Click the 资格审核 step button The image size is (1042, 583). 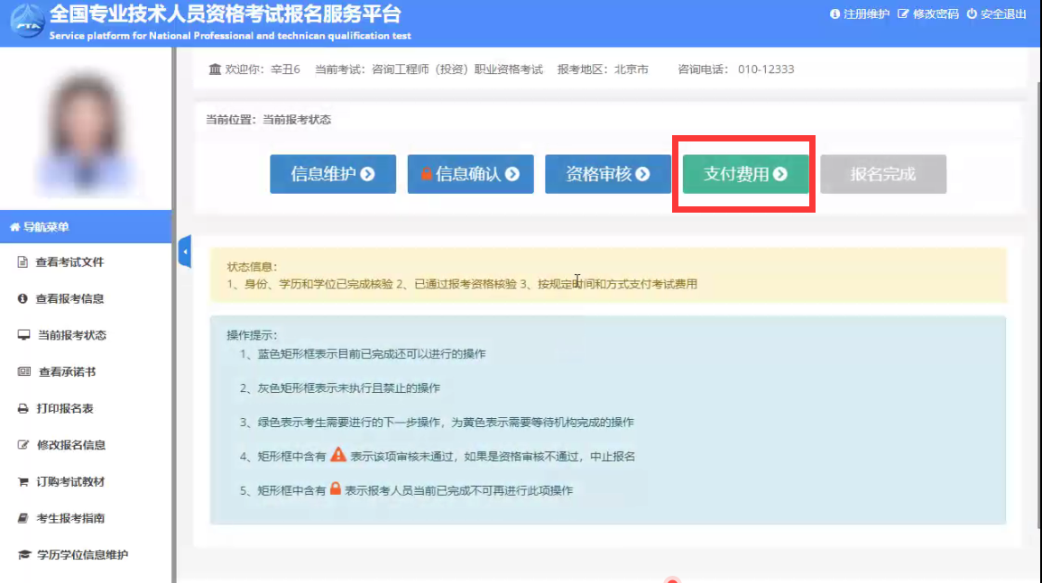[607, 174]
